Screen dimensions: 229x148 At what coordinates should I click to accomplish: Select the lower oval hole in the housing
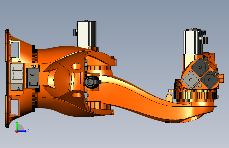tap(77, 95)
